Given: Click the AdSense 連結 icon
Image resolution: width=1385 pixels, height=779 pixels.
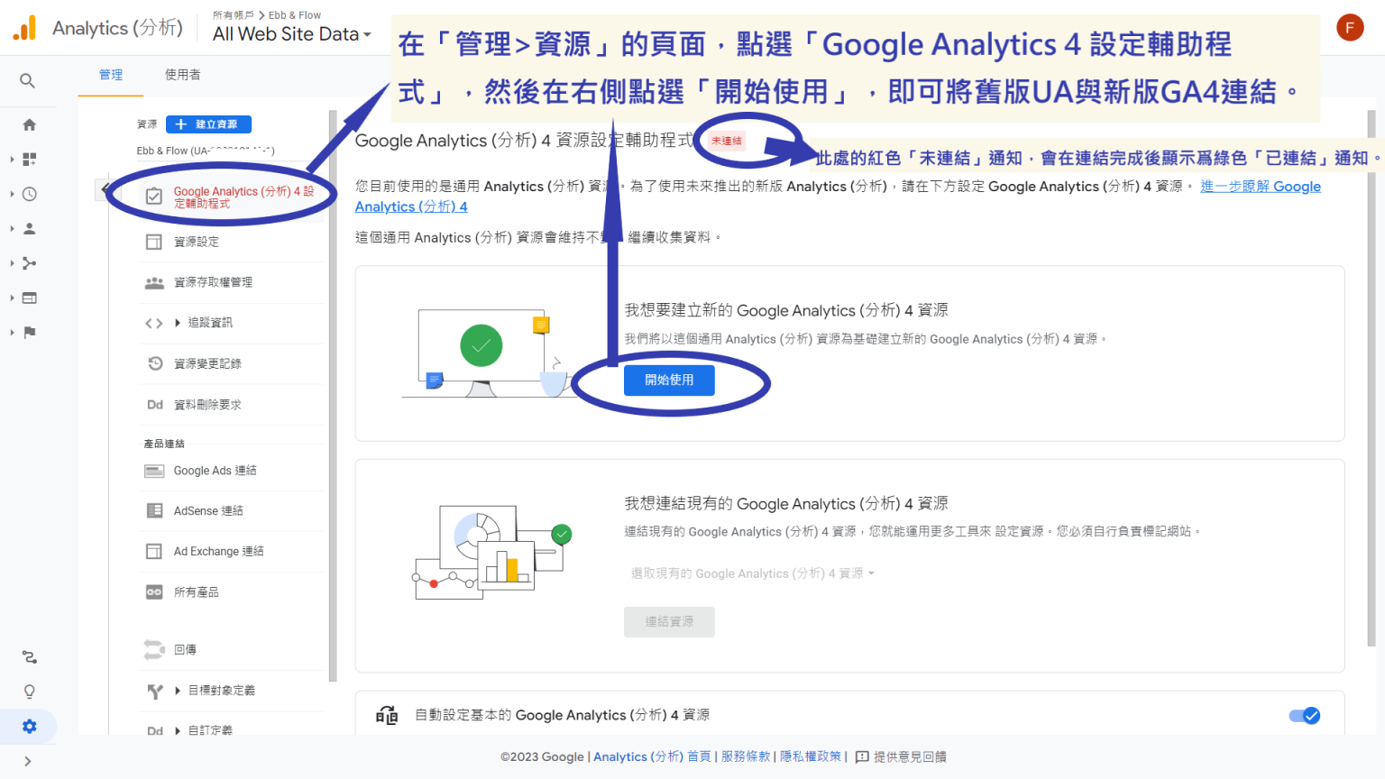Looking at the screenshot, I should [x=154, y=510].
